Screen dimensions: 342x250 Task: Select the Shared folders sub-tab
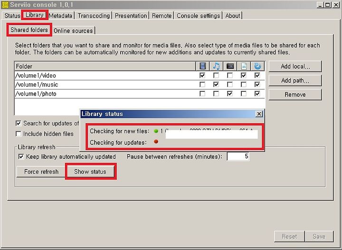click(29, 30)
